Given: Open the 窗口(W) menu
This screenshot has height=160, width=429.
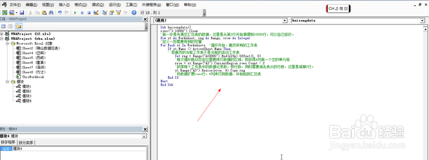Looking at the screenshot, I should 172,5.
